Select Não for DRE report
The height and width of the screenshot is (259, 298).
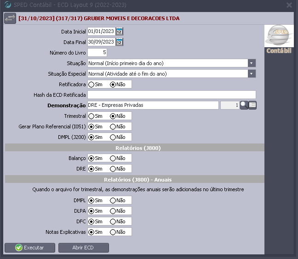tap(117, 169)
